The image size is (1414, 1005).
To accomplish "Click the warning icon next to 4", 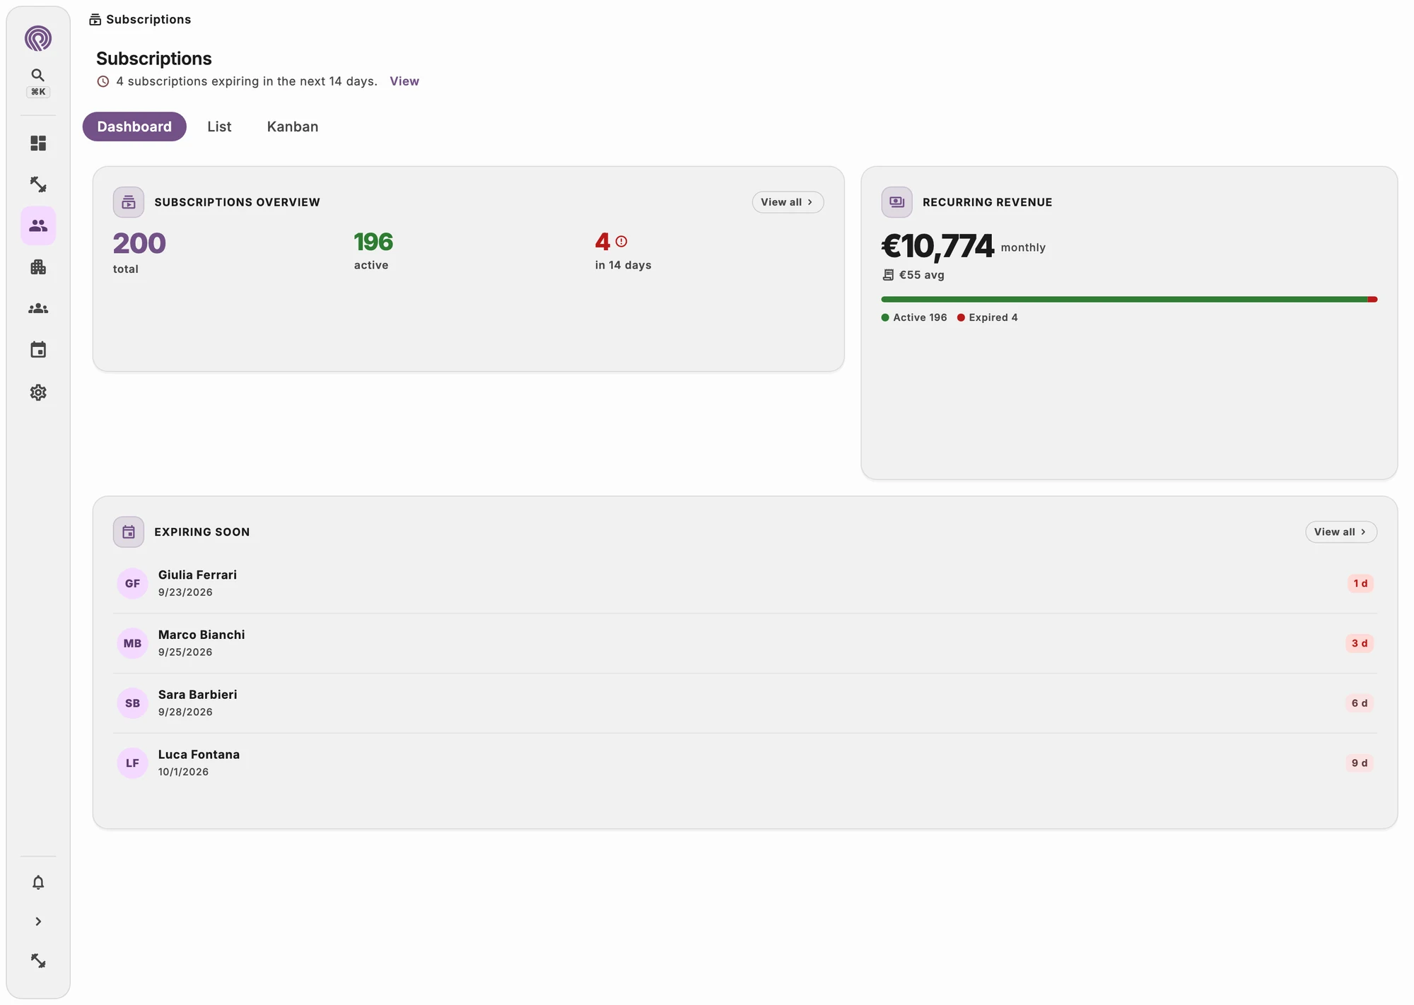I will pos(621,242).
